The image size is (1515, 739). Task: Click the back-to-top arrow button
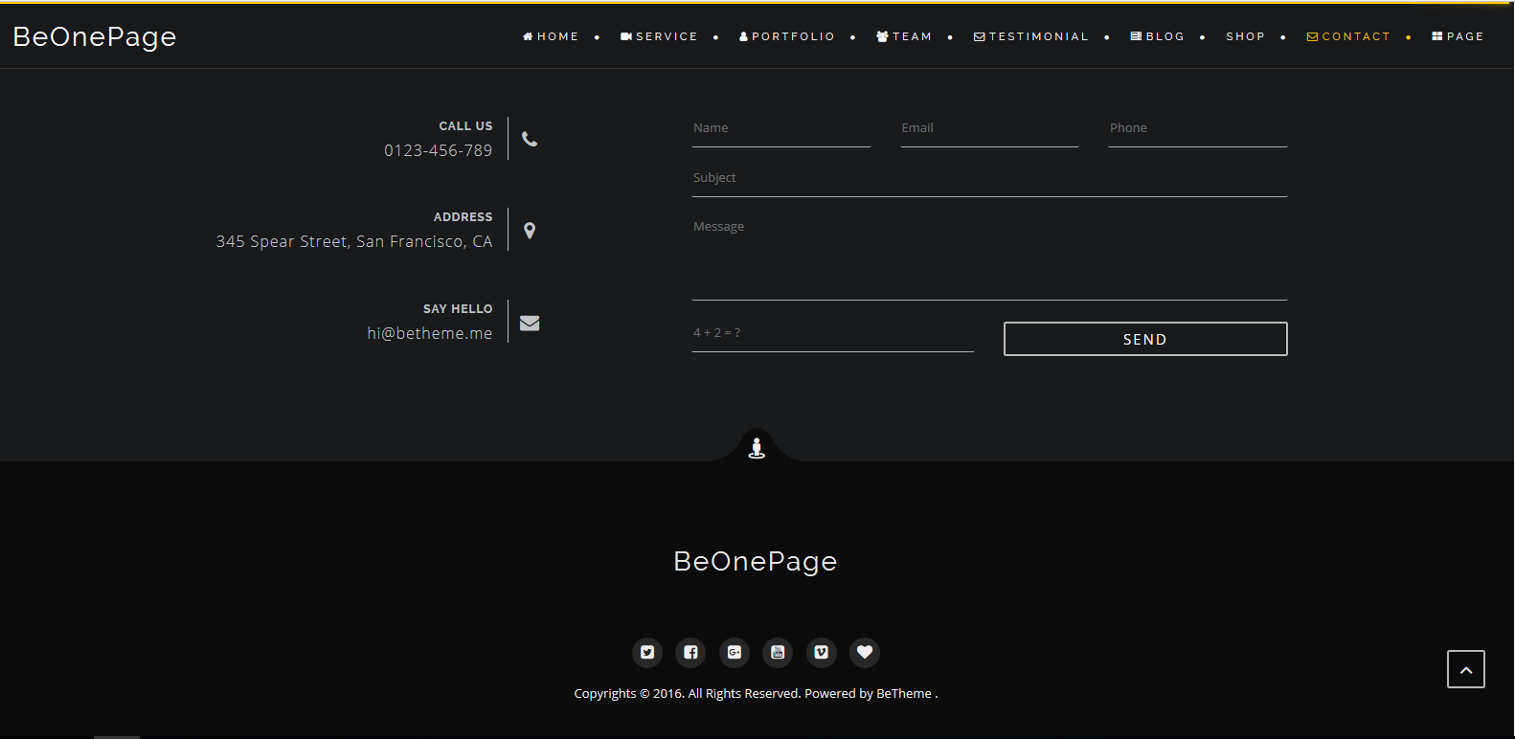click(1465, 669)
